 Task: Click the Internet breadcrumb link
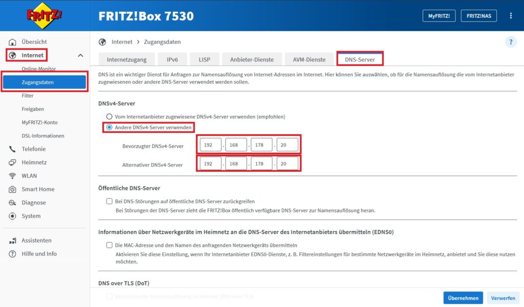point(122,42)
